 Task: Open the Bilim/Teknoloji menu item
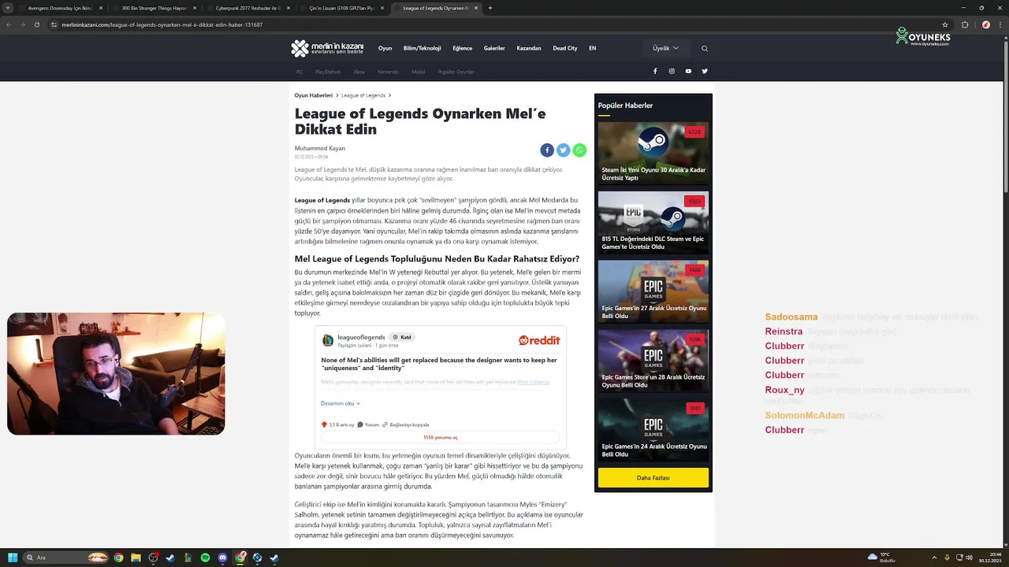[423, 48]
